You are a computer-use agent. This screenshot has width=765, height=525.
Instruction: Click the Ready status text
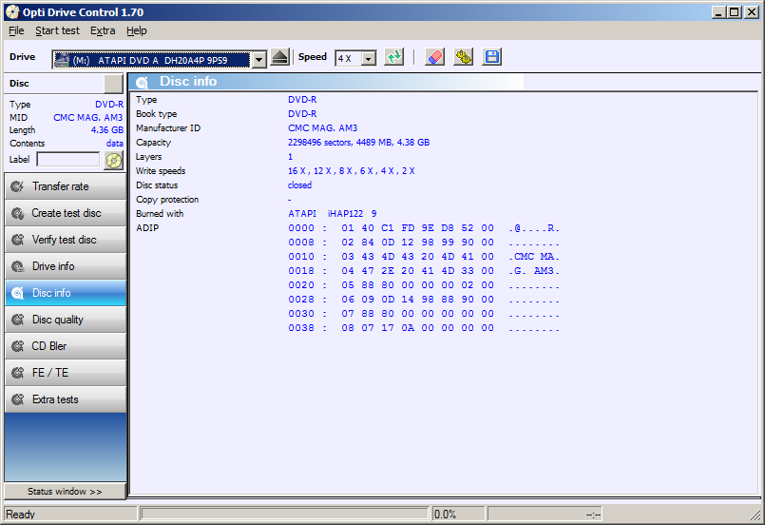(21, 515)
